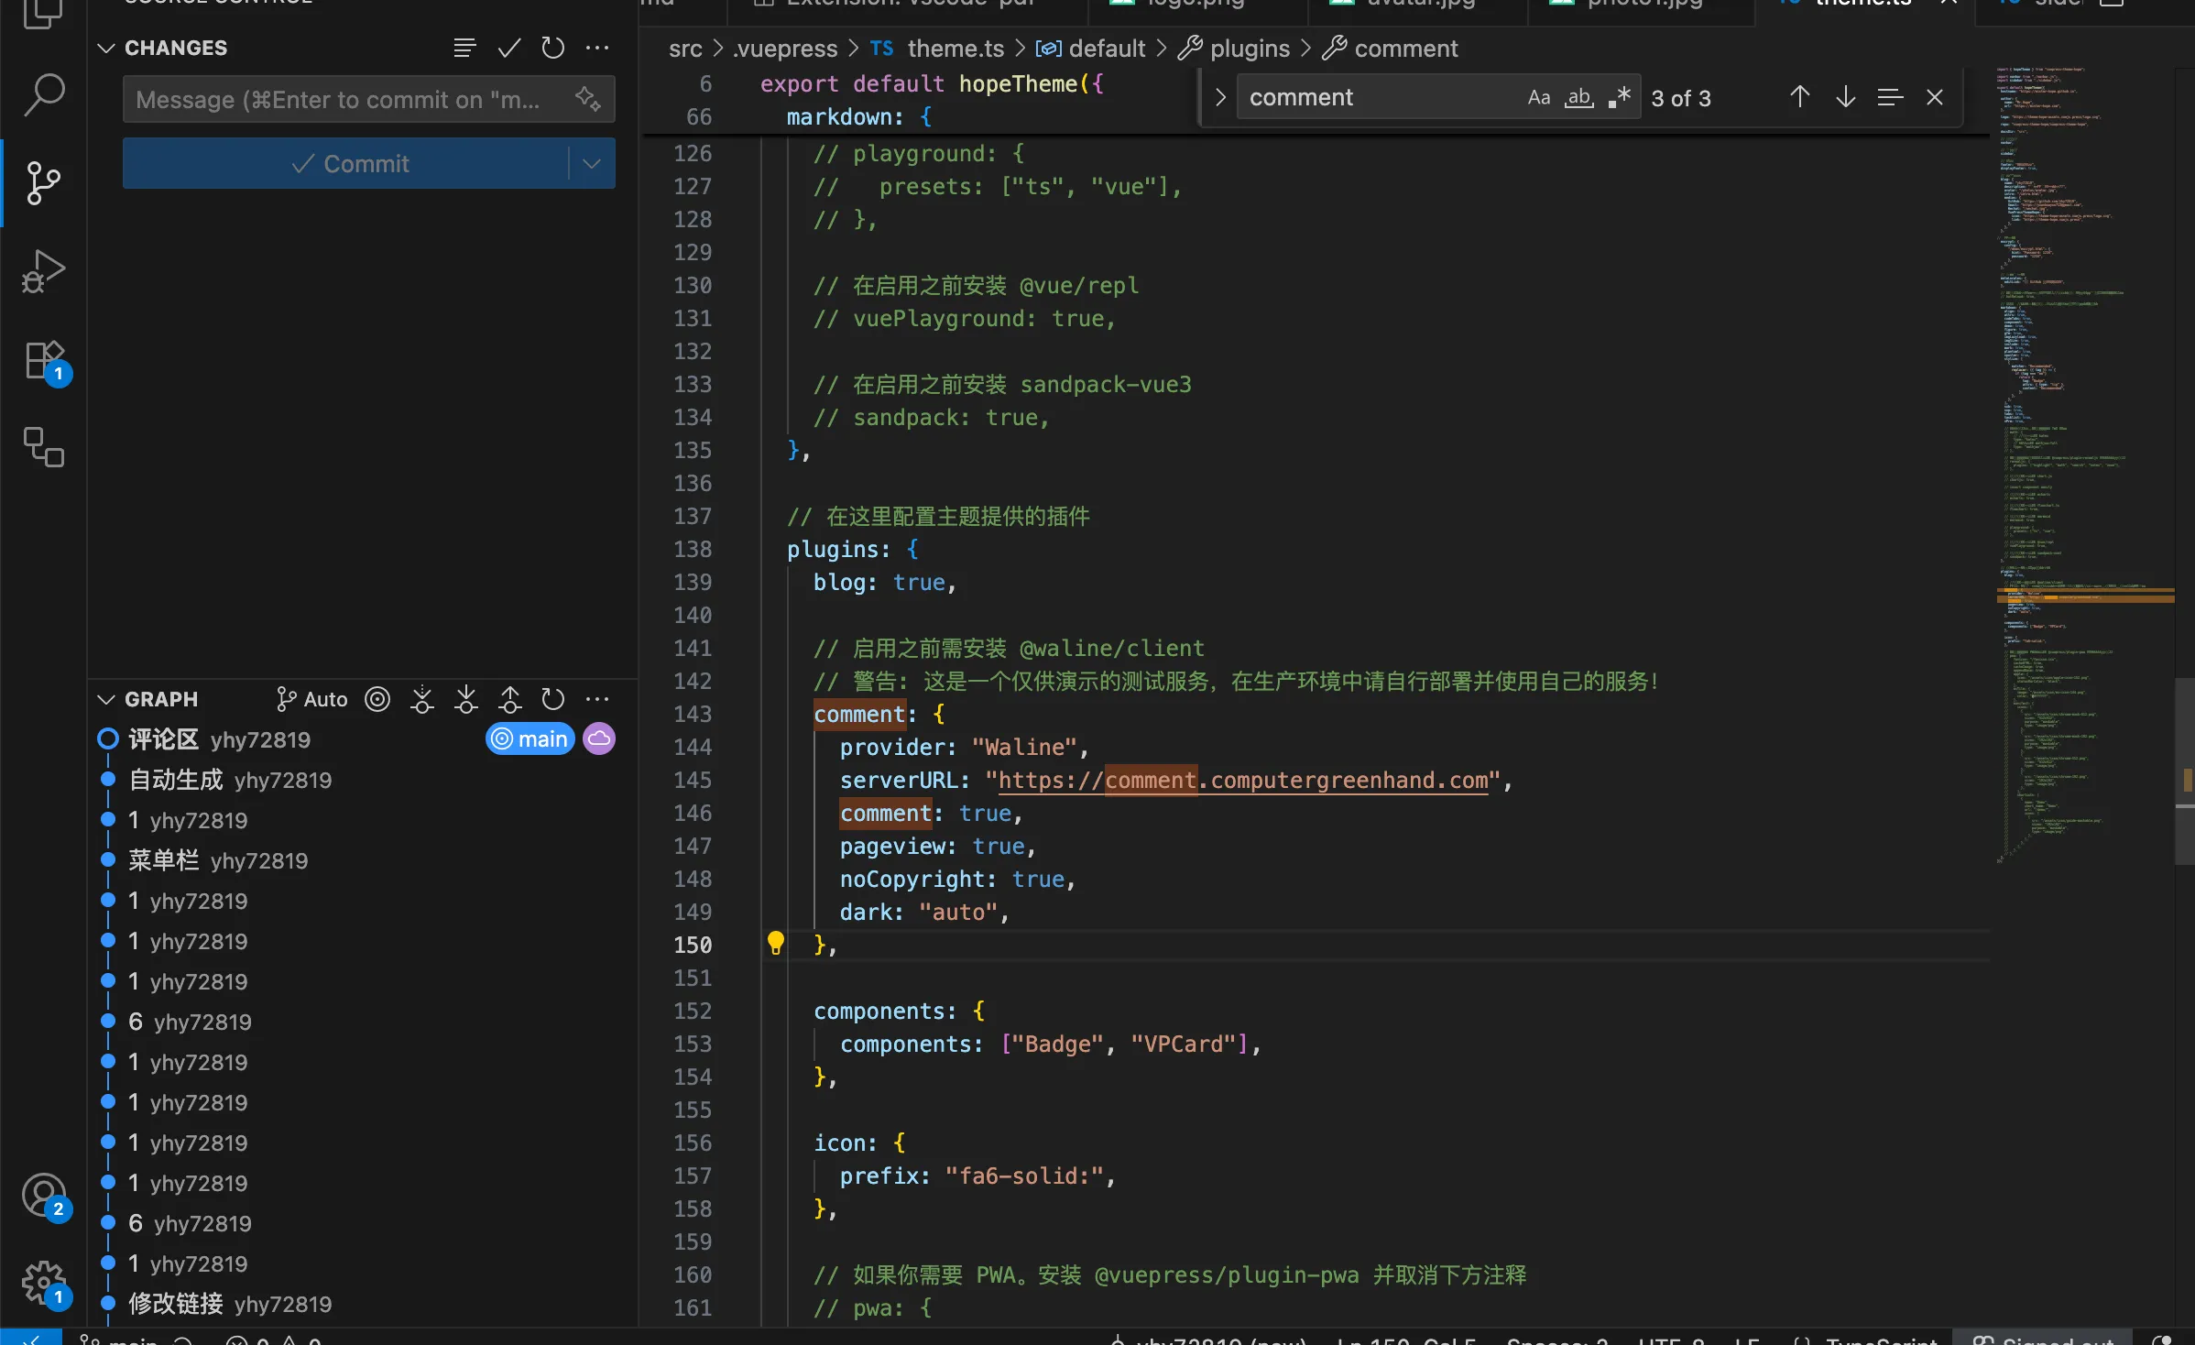Screen dimensions: 2195x1345
Task: Click the components: ["Badge", "VPCard"] line
Action: tap(1050, 1044)
